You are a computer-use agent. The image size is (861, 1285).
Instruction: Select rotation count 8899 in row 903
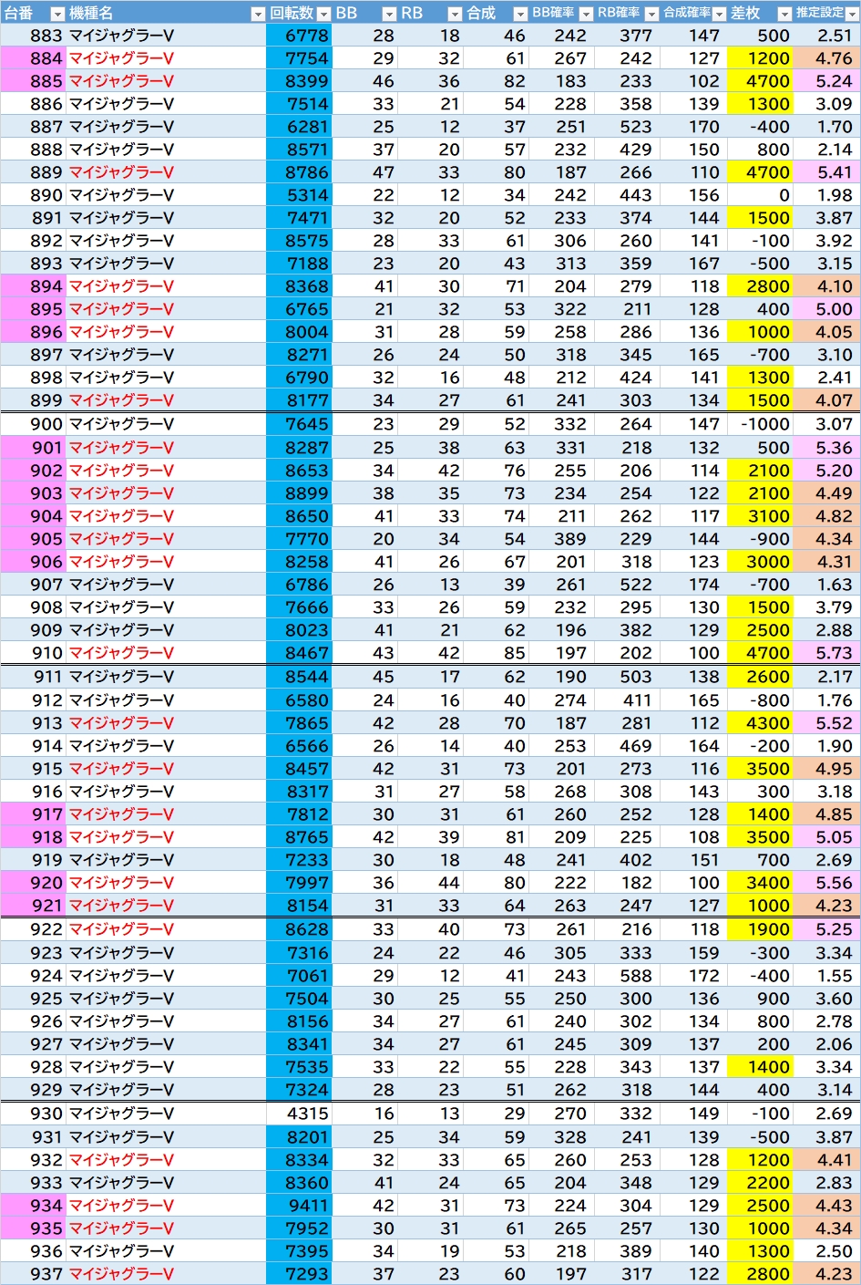click(299, 493)
